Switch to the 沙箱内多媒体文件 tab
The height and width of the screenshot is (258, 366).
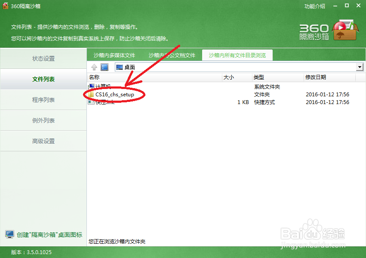pos(114,55)
